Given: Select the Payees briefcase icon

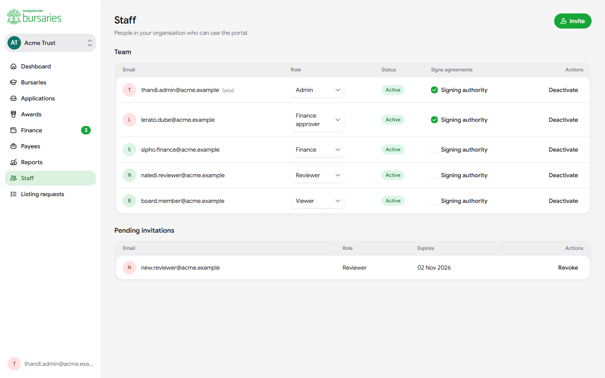Looking at the screenshot, I should [13, 146].
